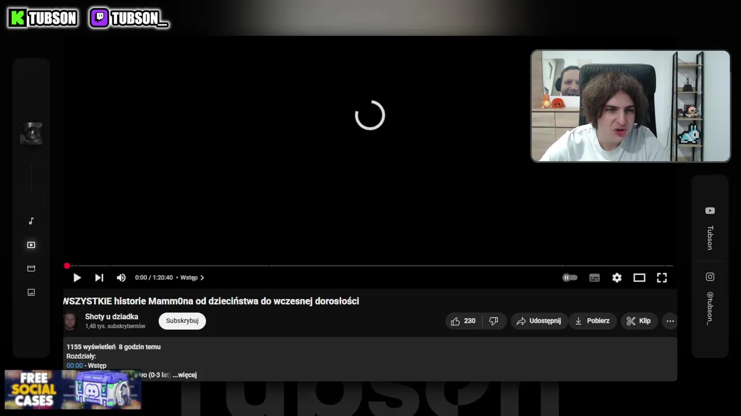Image resolution: width=741 pixels, height=416 pixels.
Task: Click the @tubson_ vertical label
Action: click(710, 308)
